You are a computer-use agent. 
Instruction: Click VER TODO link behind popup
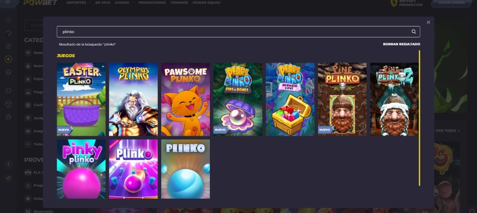click(x=447, y=130)
